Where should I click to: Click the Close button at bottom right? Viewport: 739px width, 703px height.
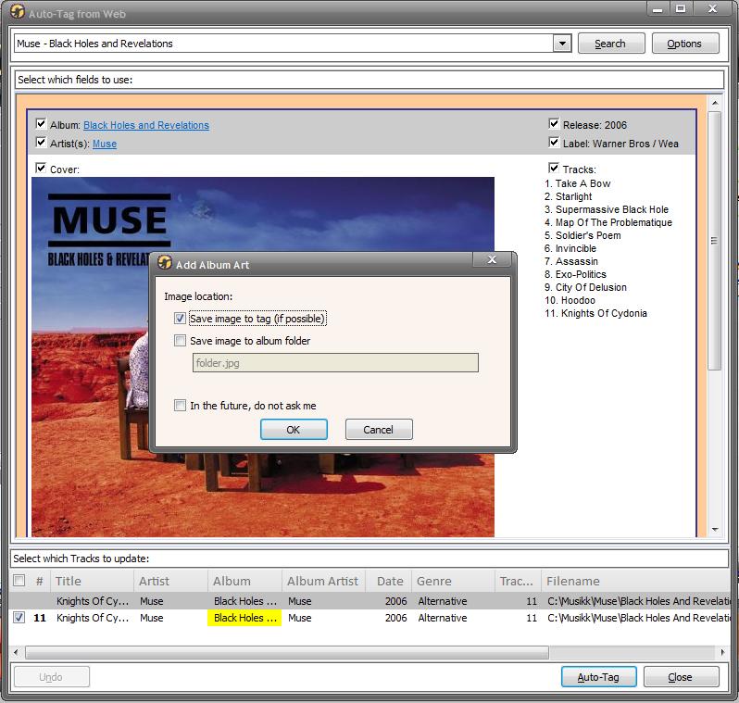681,677
